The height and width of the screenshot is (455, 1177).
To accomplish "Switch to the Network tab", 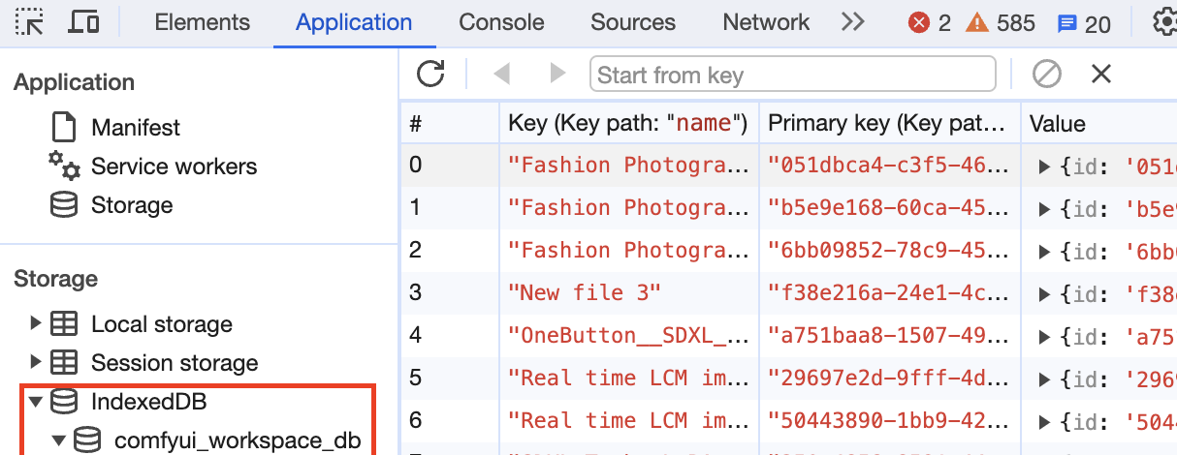I will pos(766,22).
